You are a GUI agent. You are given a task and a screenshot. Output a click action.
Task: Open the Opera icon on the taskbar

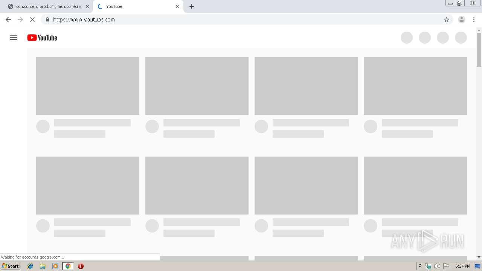coord(81,266)
